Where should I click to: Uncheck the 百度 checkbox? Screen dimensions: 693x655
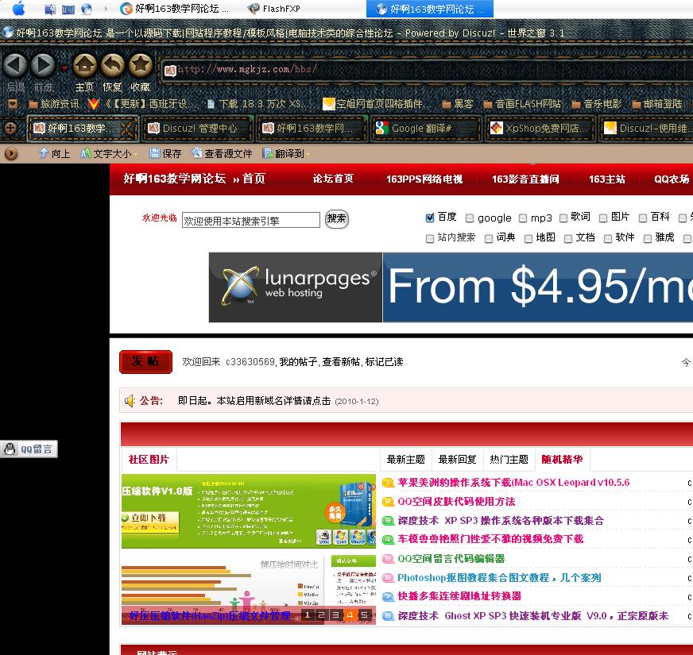coord(430,218)
